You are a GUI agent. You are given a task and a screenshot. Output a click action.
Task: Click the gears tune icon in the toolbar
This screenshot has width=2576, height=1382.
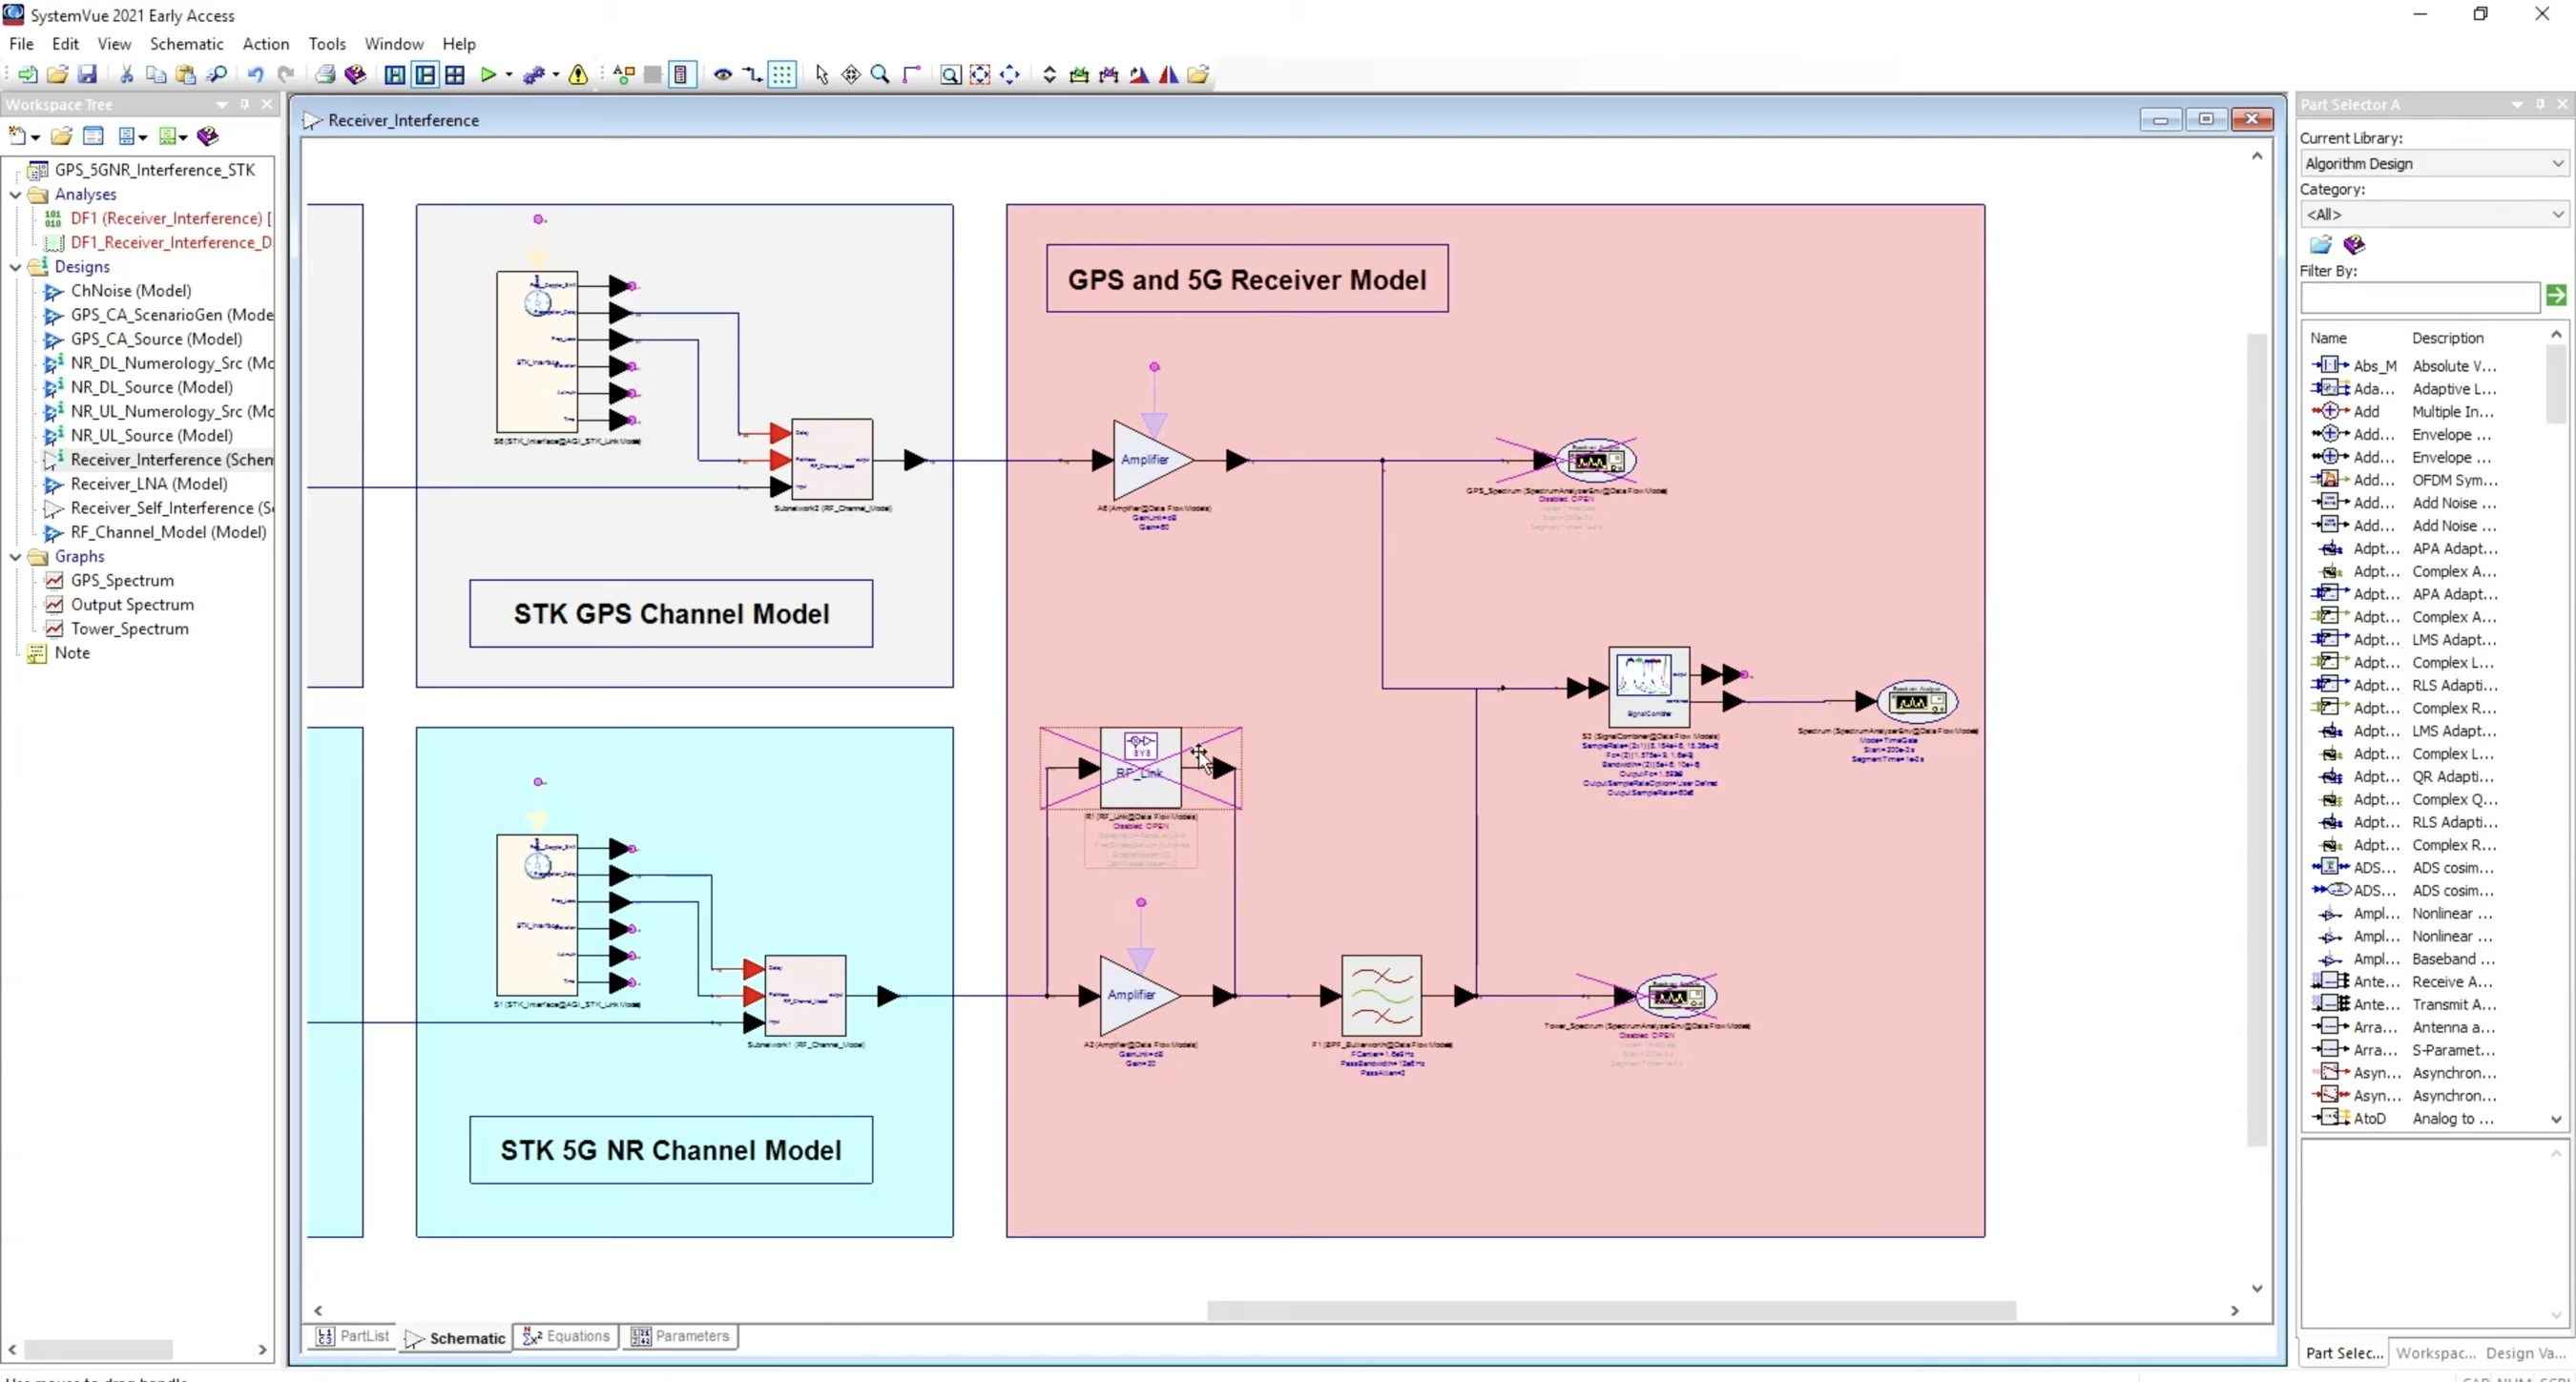point(534,74)
